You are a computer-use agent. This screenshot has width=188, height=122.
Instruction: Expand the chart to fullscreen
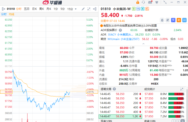89,9
